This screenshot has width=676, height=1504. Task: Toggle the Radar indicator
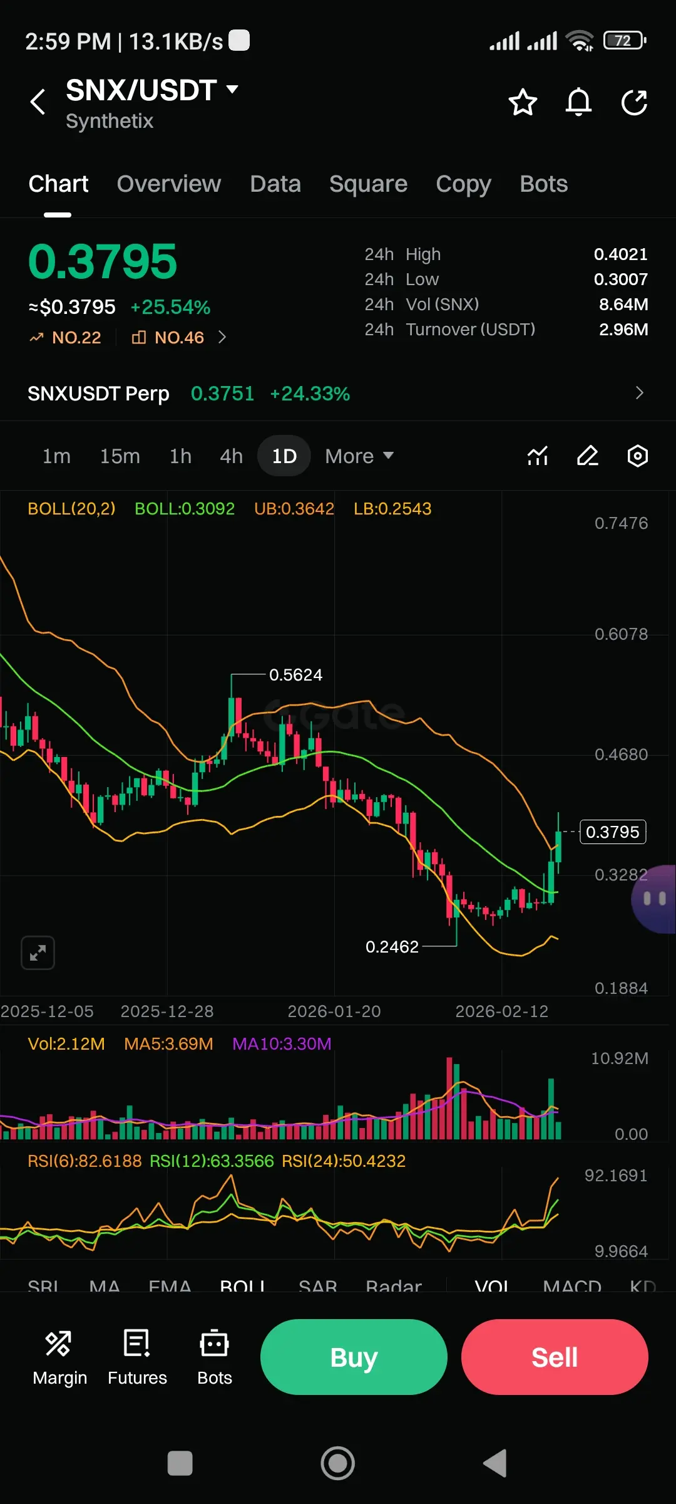click(x=394, y=1287)
